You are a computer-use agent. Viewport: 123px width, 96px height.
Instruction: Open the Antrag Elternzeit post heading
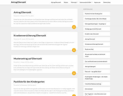pyautogui.click(x=22, y=12)
